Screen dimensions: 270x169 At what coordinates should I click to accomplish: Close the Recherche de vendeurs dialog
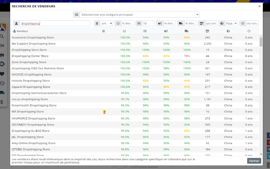coord(259,7)
